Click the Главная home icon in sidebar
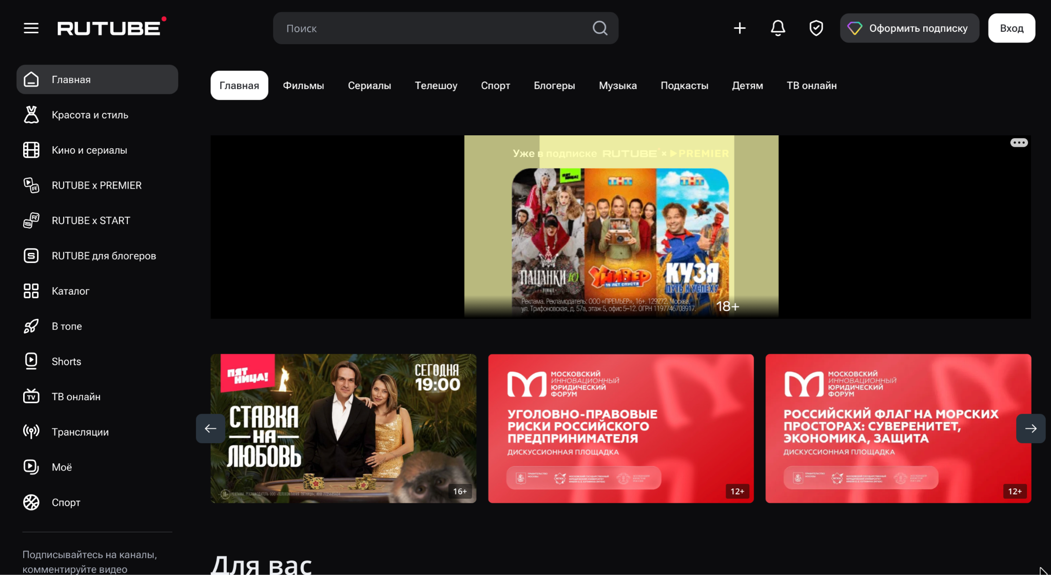1051x575 pixels. click(31, 79)
